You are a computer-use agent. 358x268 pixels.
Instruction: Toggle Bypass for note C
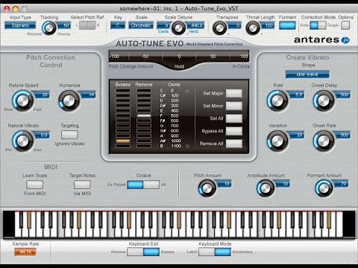click(123, 91)
